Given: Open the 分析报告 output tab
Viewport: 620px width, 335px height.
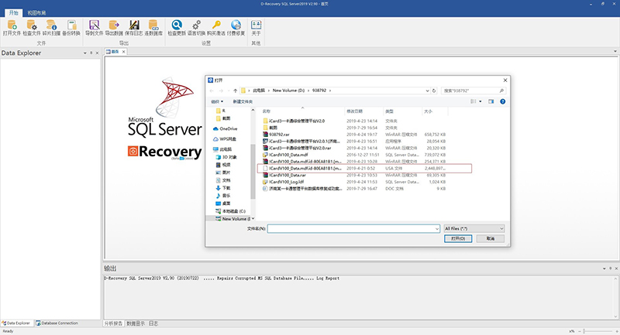Looking at the screenshot, I should [113, 323].
